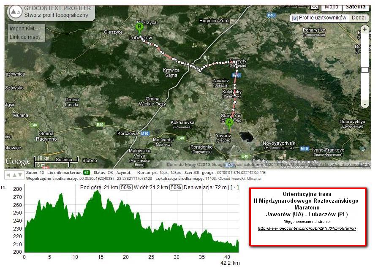378x269 pixels.
Task: Uncheck the Profile użytkowników checkbox
Action: pos(295,18)
